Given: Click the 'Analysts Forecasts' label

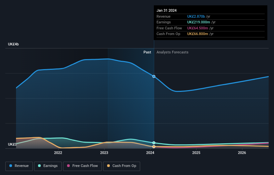Looking at the screenshot, I should click(x=172, y=52).
